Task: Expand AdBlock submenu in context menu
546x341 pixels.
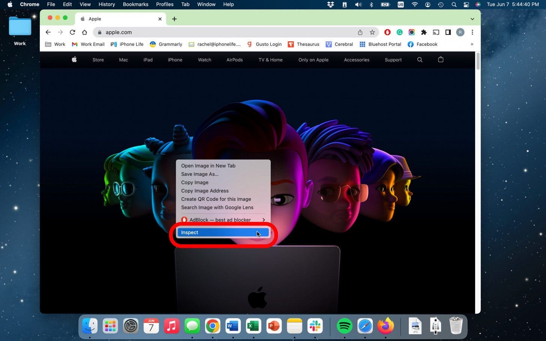Action: coord(223,220)
